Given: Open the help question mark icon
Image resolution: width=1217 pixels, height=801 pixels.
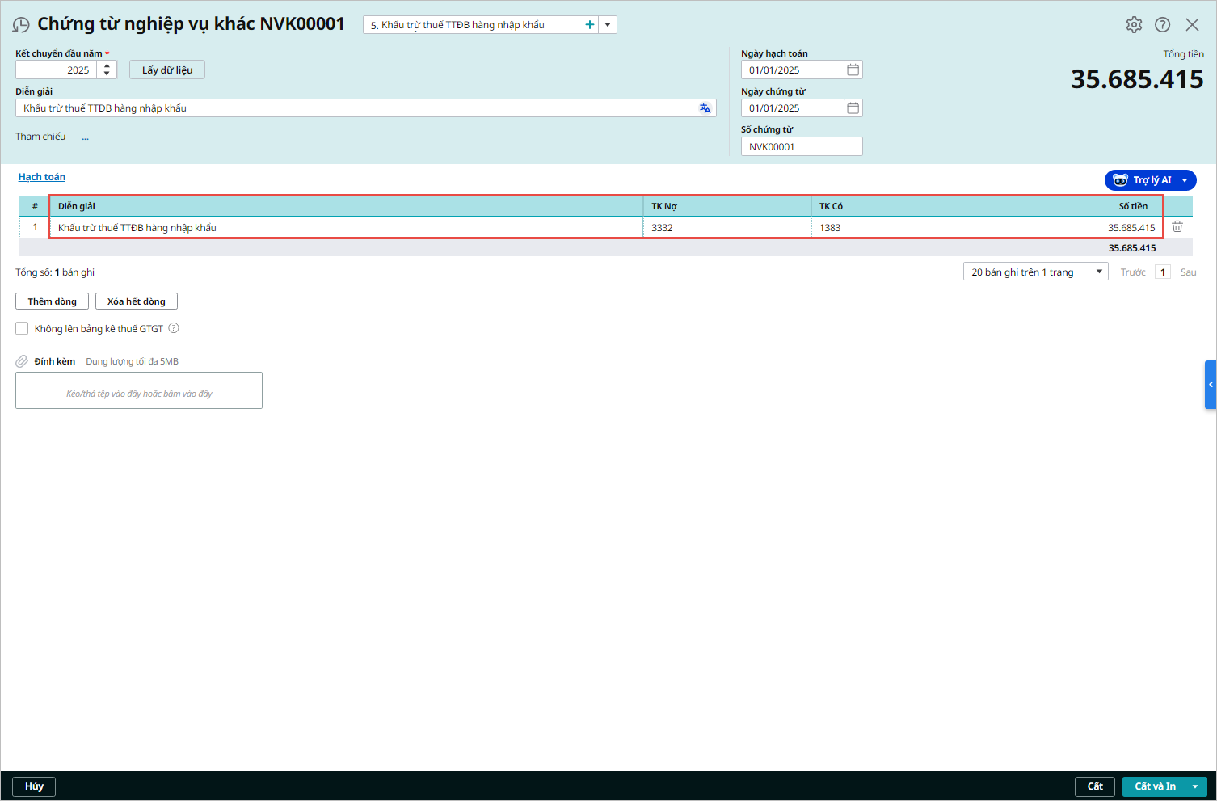Looking at the screenshot, I should [x=1162, y=25].
